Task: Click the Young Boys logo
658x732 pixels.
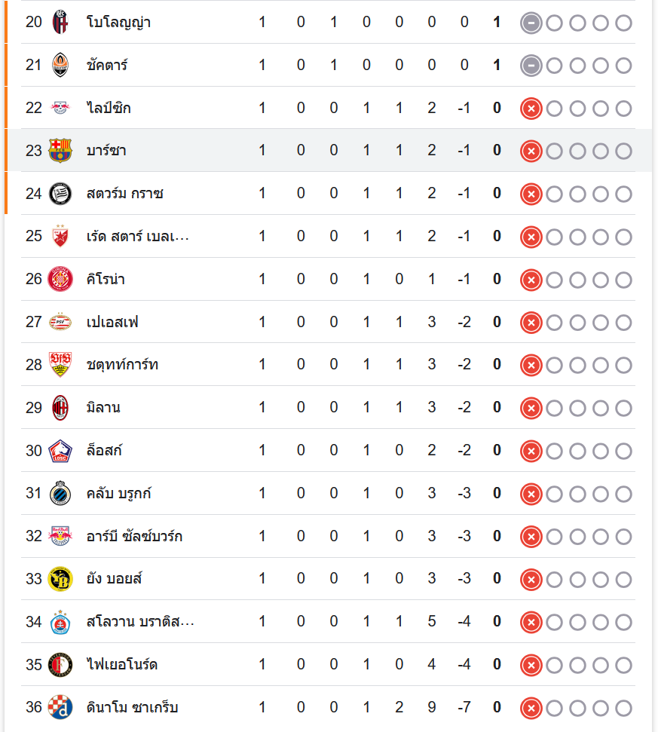Action: pos(60,579)
